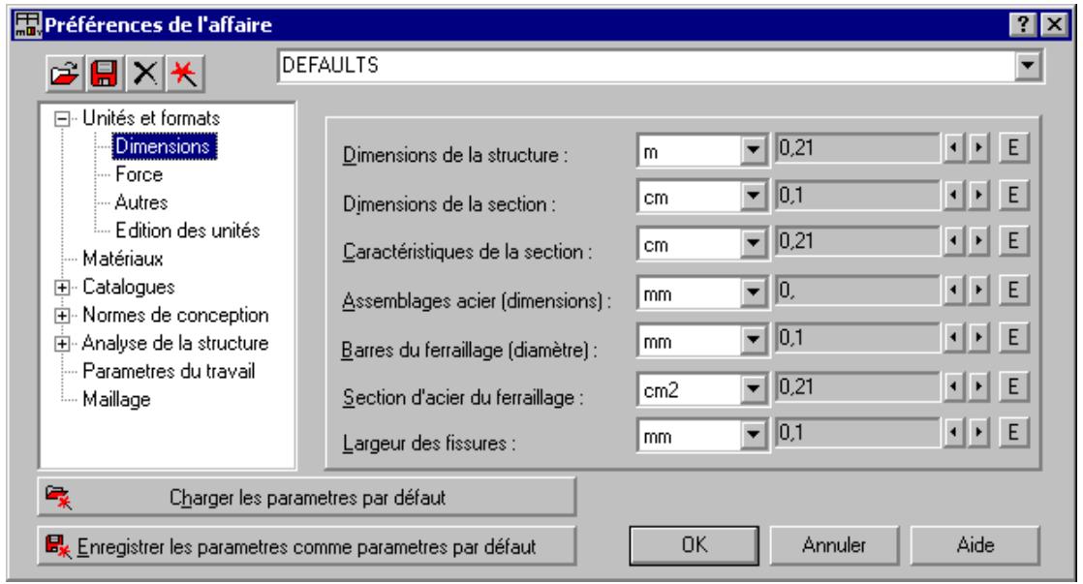The image size is (1083, 584).
Task: Decrease decimals for Largeur des fissures
Action: [x=954, y=433]
